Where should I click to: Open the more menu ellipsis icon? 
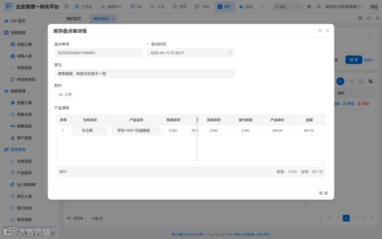pyautogui.click(x=263, y=6)
